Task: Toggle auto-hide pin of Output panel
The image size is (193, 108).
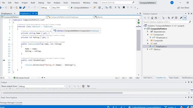Action: pyautogui.click(x=188, y=82)
